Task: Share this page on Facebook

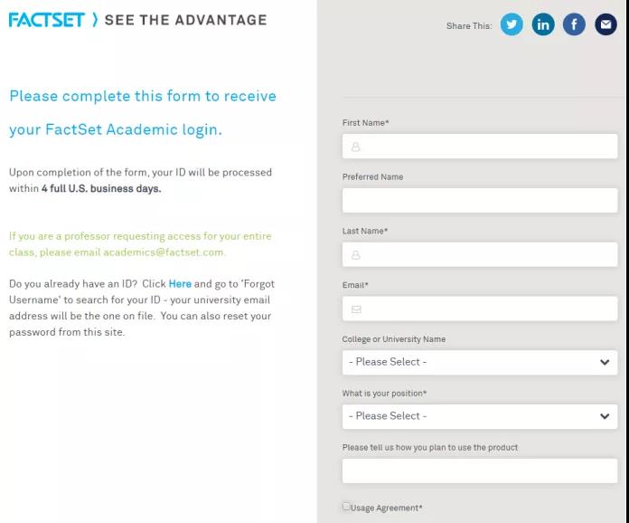Action: 574,24
